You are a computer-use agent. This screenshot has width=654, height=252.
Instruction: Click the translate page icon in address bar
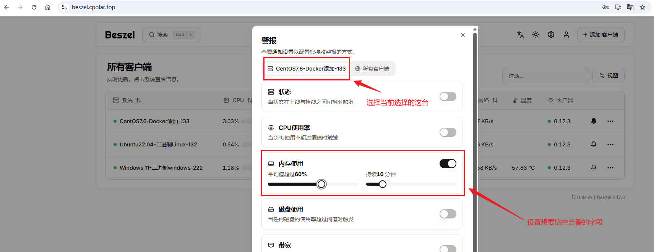[x=630, y=7]
